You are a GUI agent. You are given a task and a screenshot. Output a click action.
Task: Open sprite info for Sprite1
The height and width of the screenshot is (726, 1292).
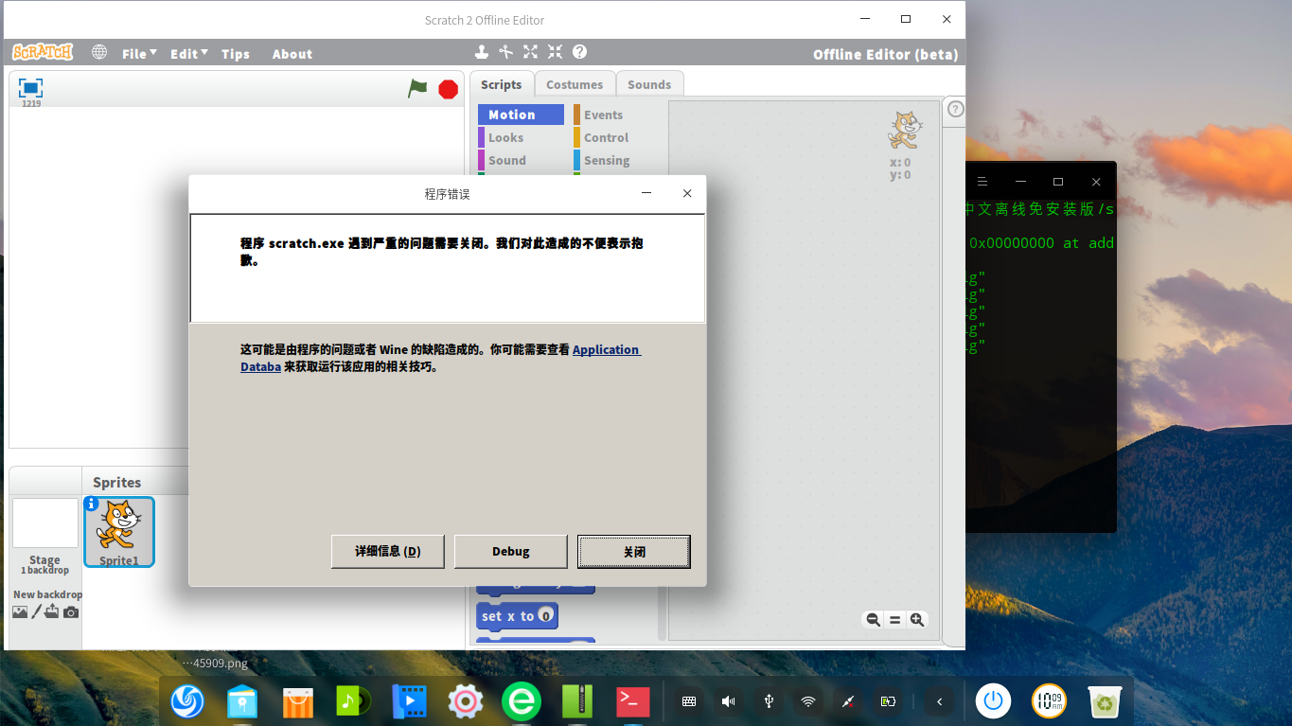[x=92, y=505]
